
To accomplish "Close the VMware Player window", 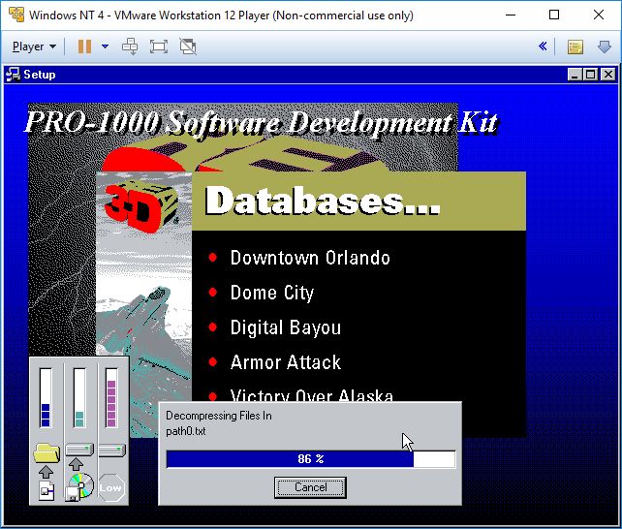I will (599, 16).
